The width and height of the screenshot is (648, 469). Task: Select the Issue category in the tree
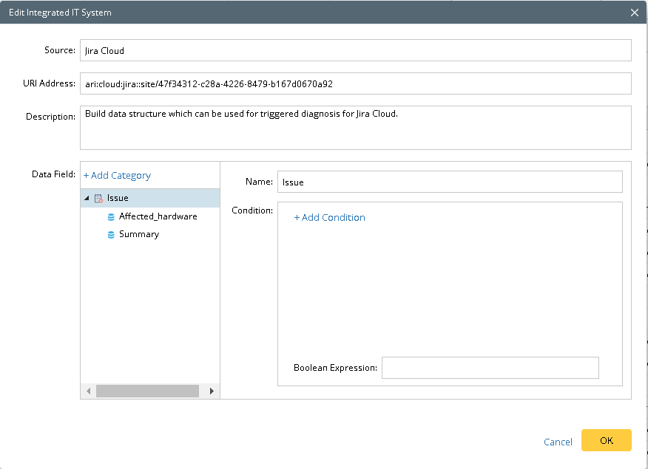[x=118, y=198]
